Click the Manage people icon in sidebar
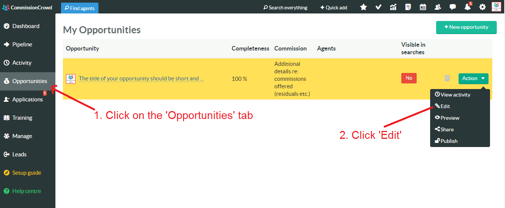 point(6,136)
